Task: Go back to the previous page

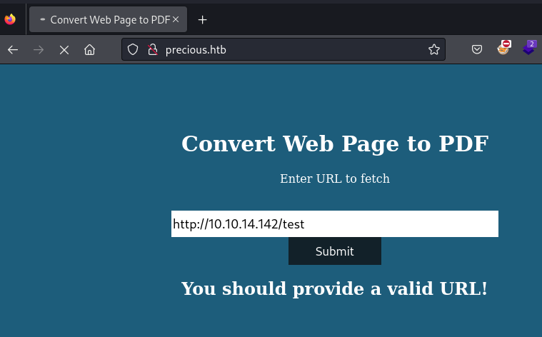Action: pyautogui.click(x=13, y=50)
